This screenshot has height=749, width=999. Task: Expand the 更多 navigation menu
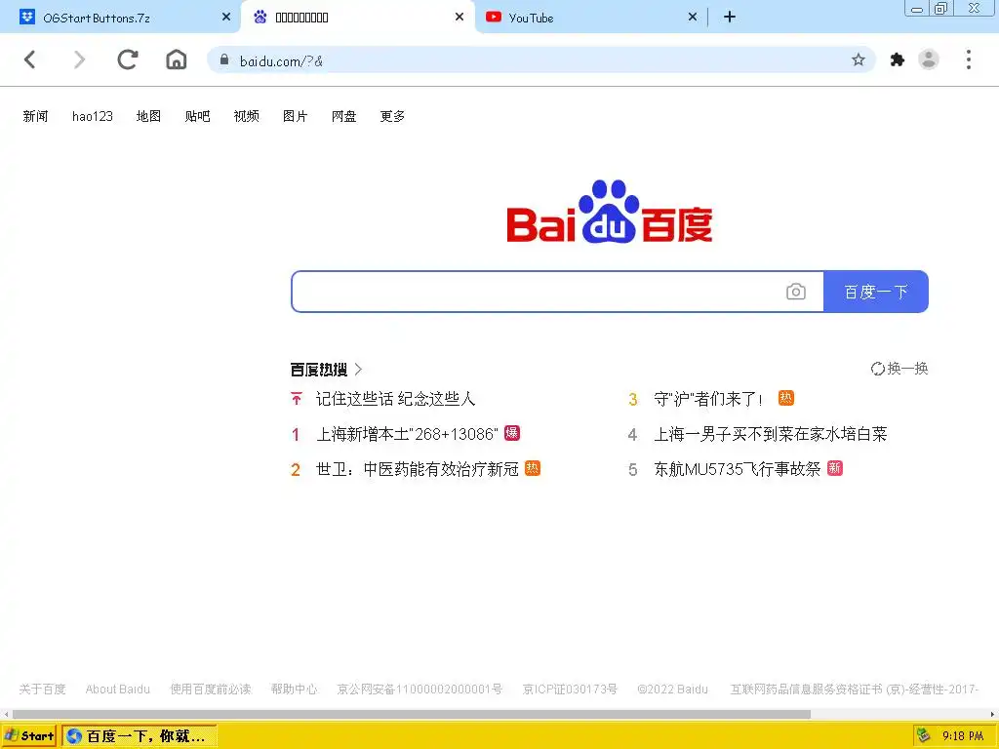[x=392, y=116]
